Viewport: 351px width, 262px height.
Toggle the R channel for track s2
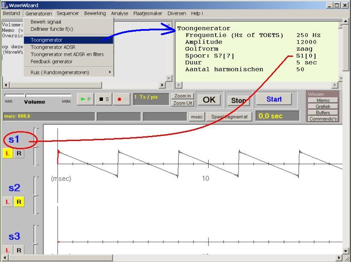pyautogui.click(x=19, y=202)
